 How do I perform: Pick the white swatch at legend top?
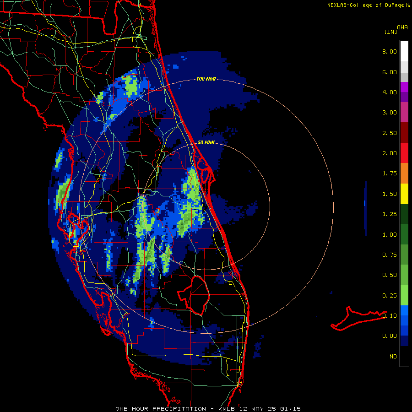click(404, 51)
